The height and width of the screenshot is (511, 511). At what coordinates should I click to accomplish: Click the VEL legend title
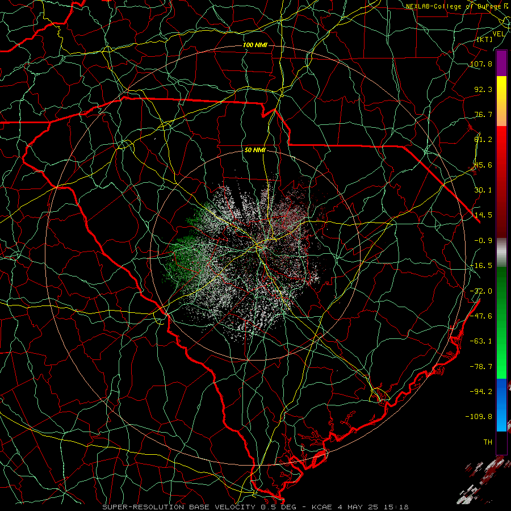(499, 34)
